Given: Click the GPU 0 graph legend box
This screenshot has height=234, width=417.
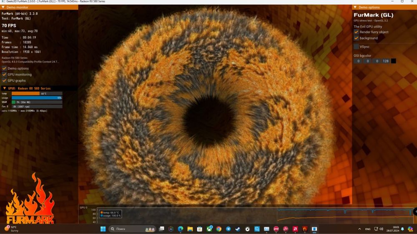Looking at the screenshot, I should click(111, 214).
